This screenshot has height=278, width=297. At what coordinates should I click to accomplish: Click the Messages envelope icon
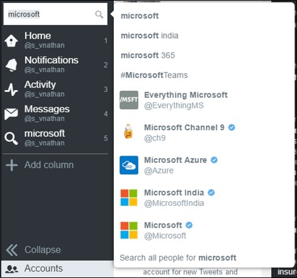coord(12,114)
